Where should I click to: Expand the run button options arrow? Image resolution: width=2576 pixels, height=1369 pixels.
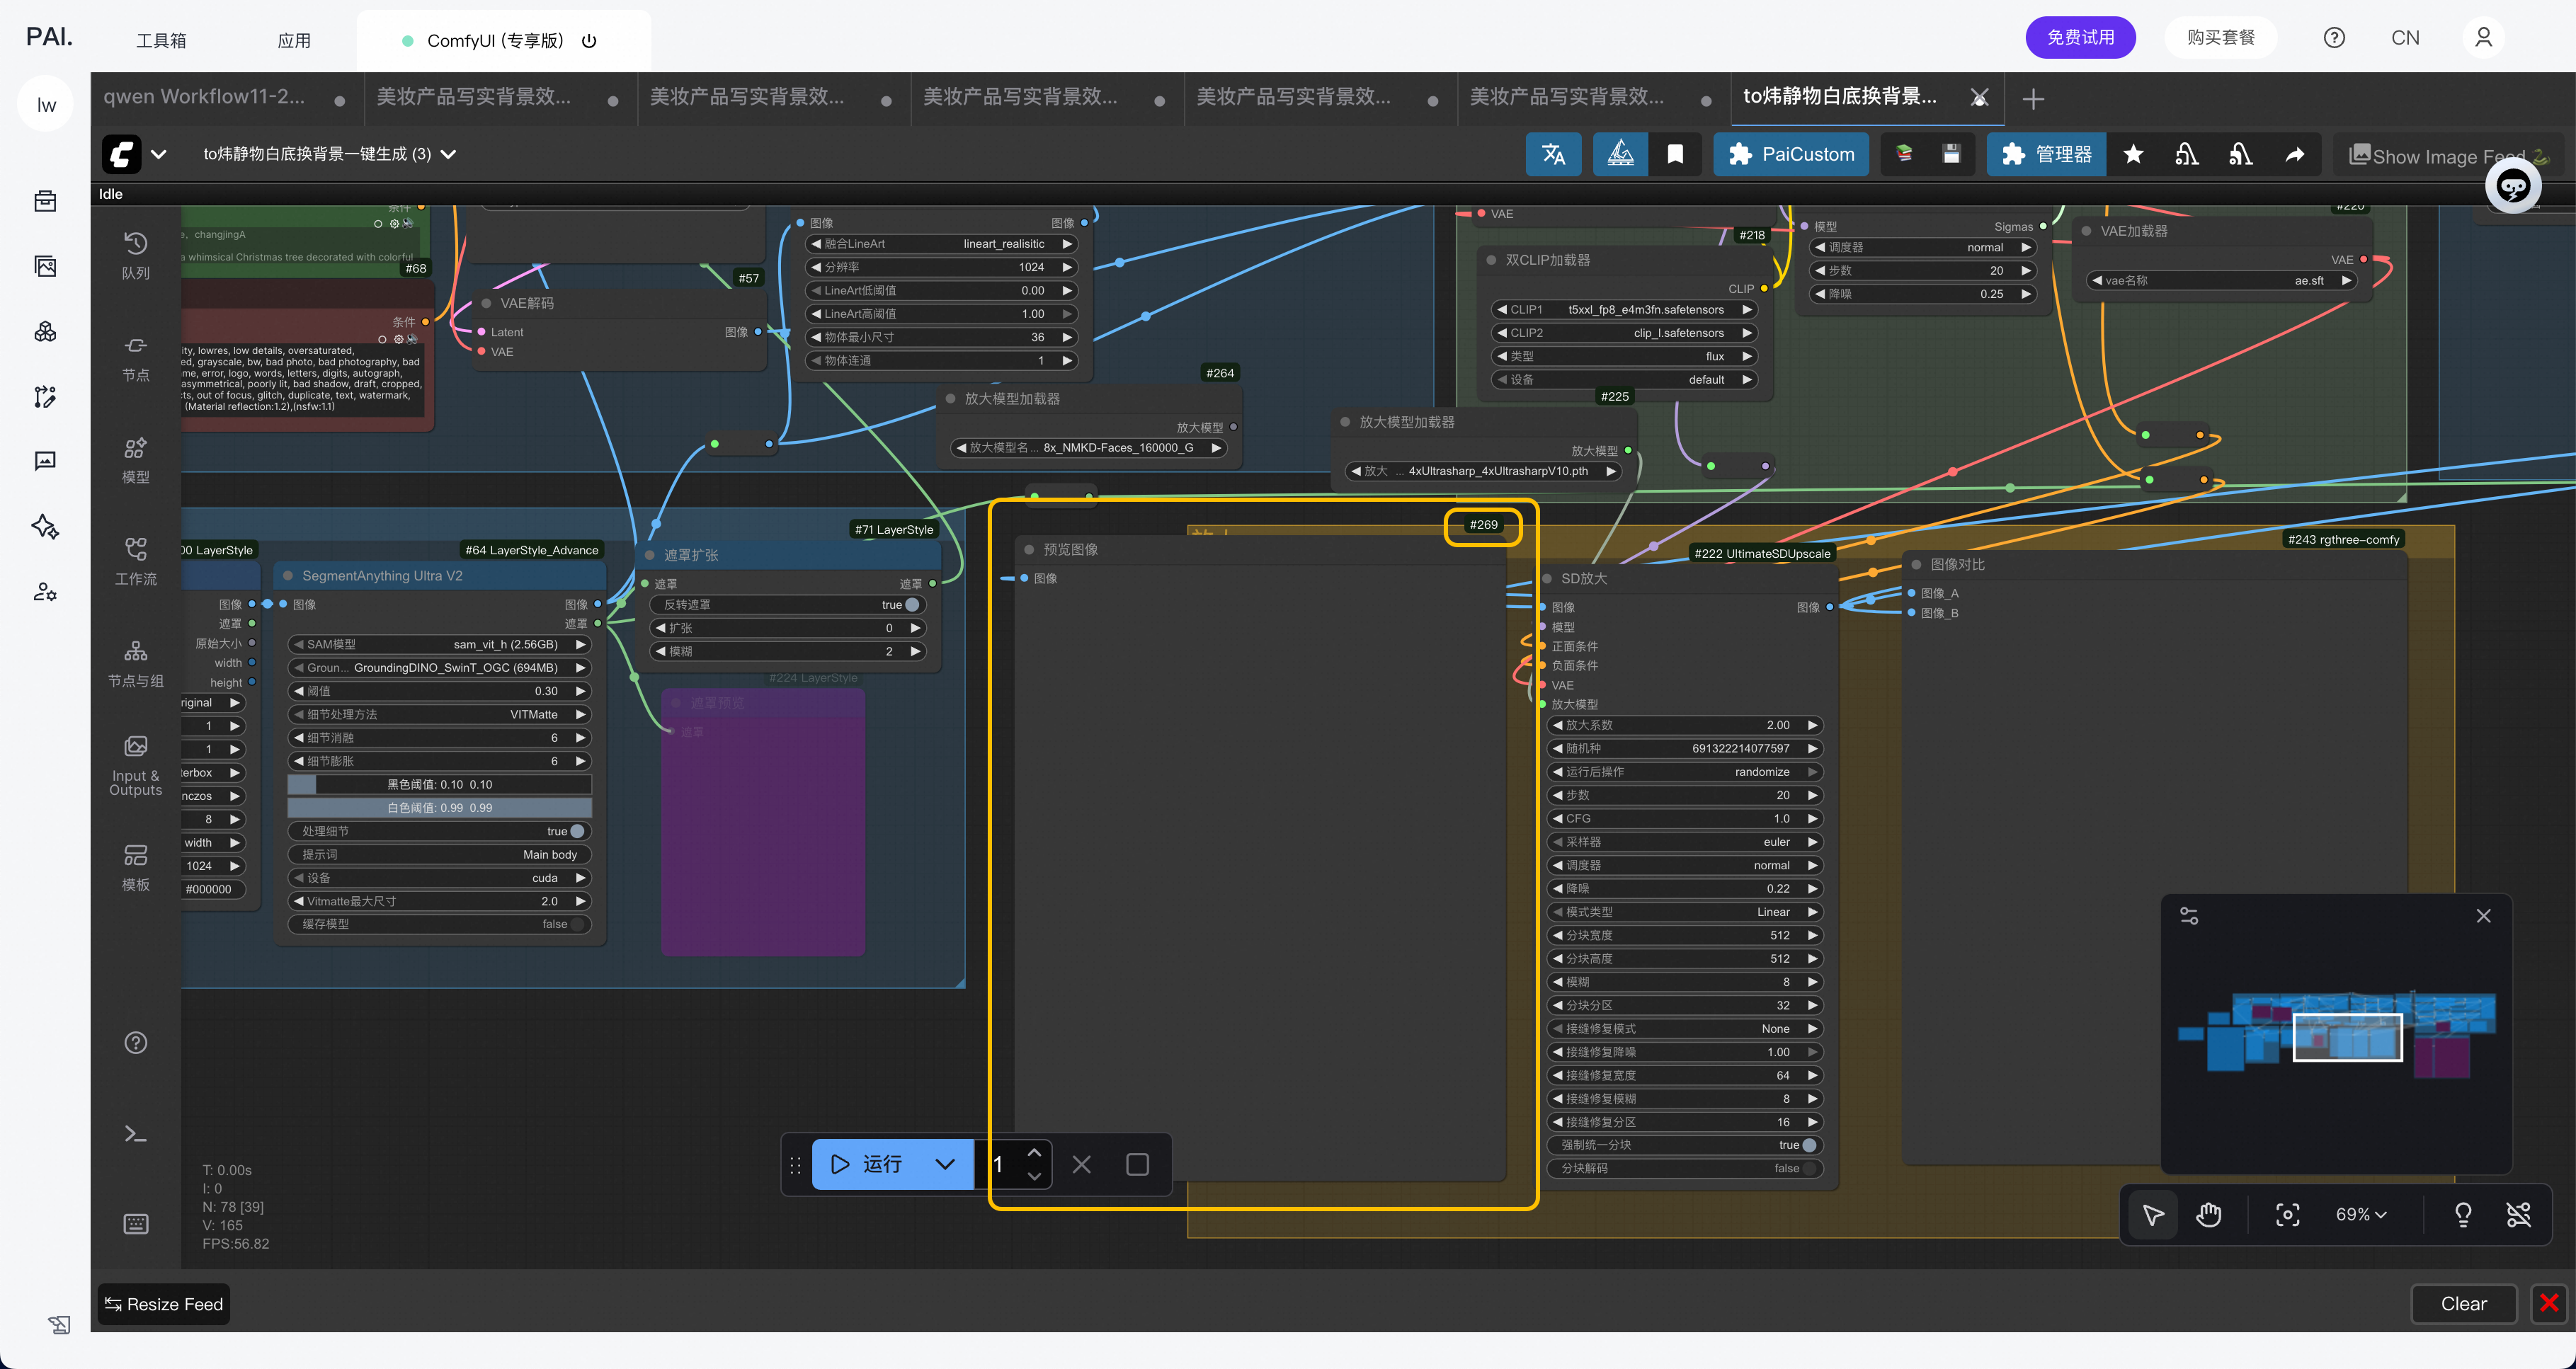coord(944,1164)
